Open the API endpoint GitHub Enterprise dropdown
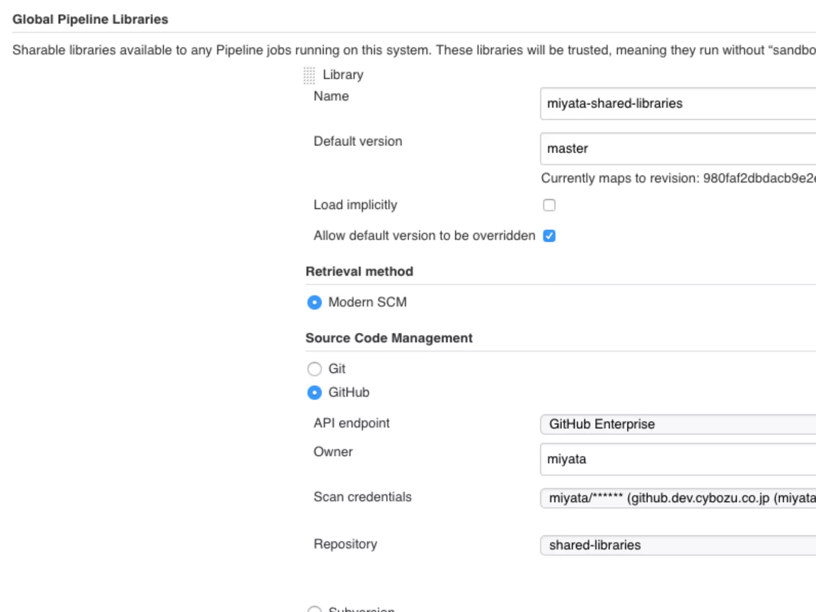The height and width of the screenshot is (612, 816). (x=677, y=424)
